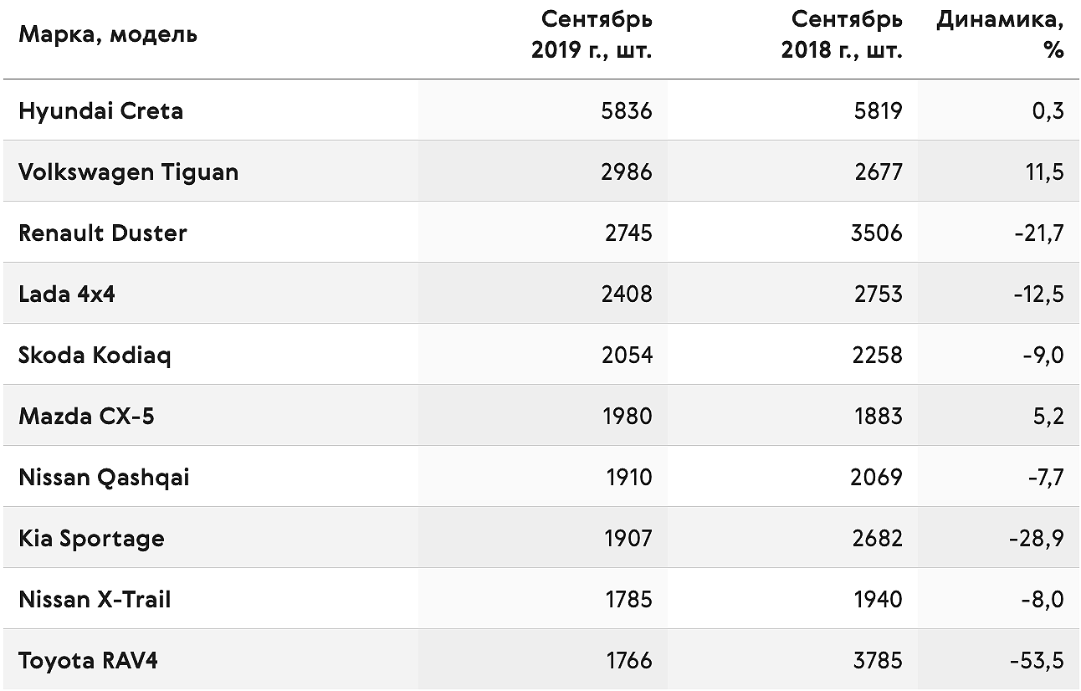Select the 1980 value for Mazda CX-5
The height and width of the screenshot is (691, 1081).
[628, 416]
